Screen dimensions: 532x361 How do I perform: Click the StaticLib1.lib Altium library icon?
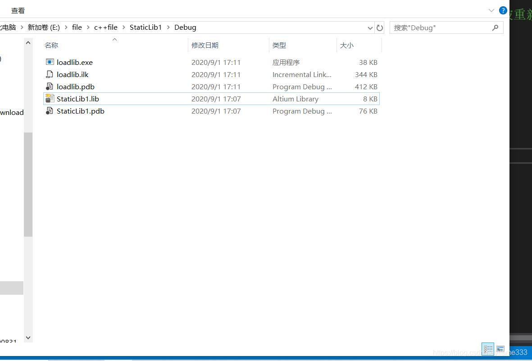(50, 99)
